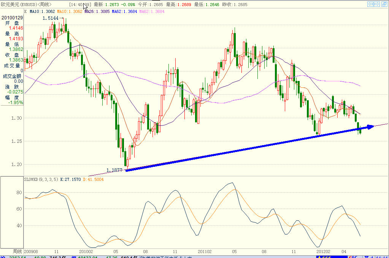Click the K:27.1570 value
389x258 pixels.
click(x=70, y=179)
